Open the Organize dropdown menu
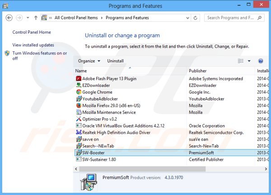This screenshot has width=271, height=195. [89, 61]
